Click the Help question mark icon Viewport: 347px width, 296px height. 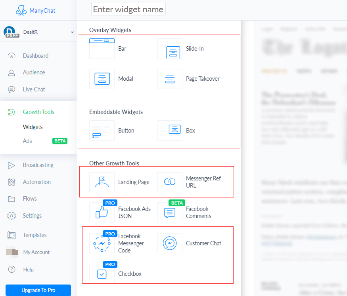tap(12, 269)
